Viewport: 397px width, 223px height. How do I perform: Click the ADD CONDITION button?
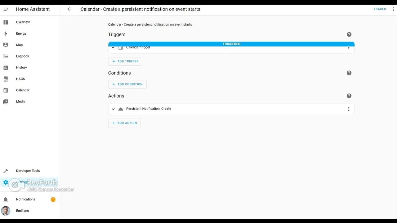[x=127, y=84]
